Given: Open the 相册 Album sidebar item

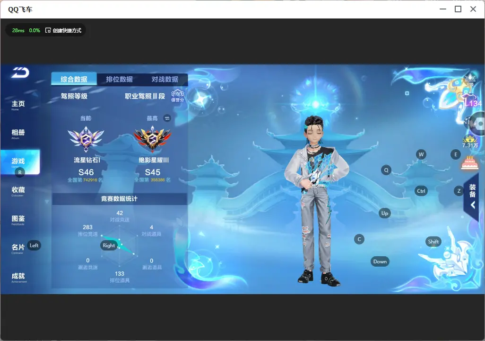Looking at the screenshot, I should (18, 134).
